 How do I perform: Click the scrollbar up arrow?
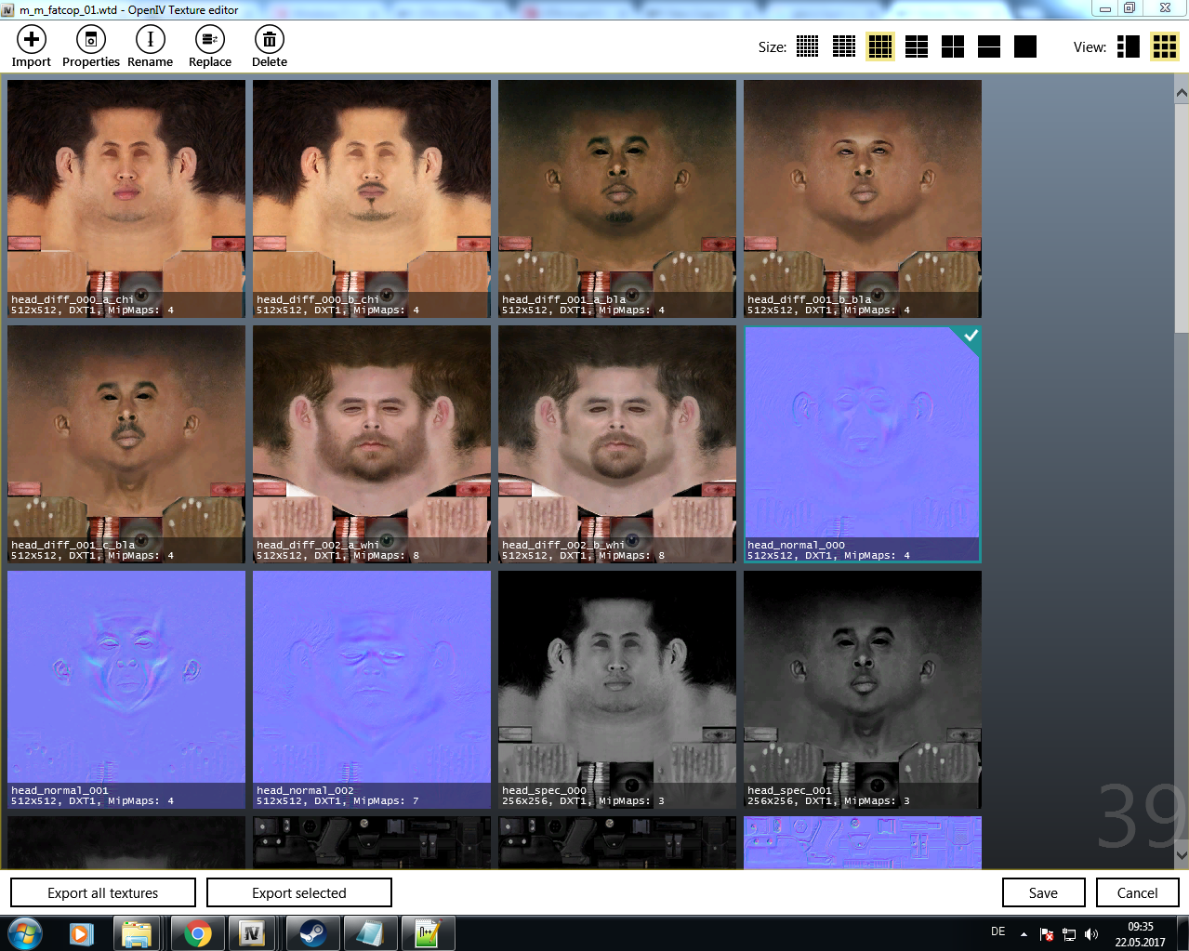coord(1182,93)
